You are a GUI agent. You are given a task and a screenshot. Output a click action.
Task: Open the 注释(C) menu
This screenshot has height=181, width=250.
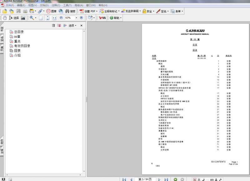(x=56, y=5)
